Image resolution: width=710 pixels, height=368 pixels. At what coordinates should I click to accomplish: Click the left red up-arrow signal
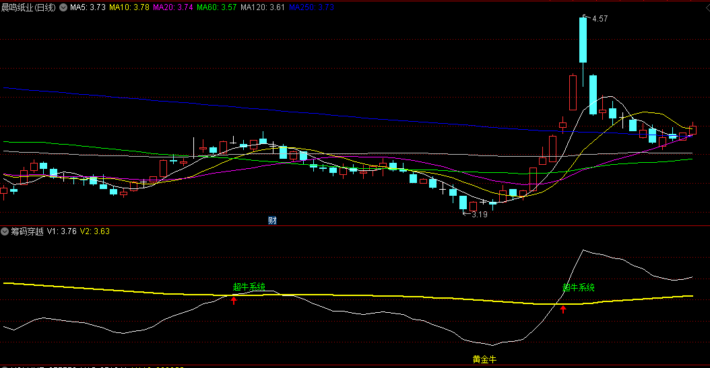coord(234,300)
